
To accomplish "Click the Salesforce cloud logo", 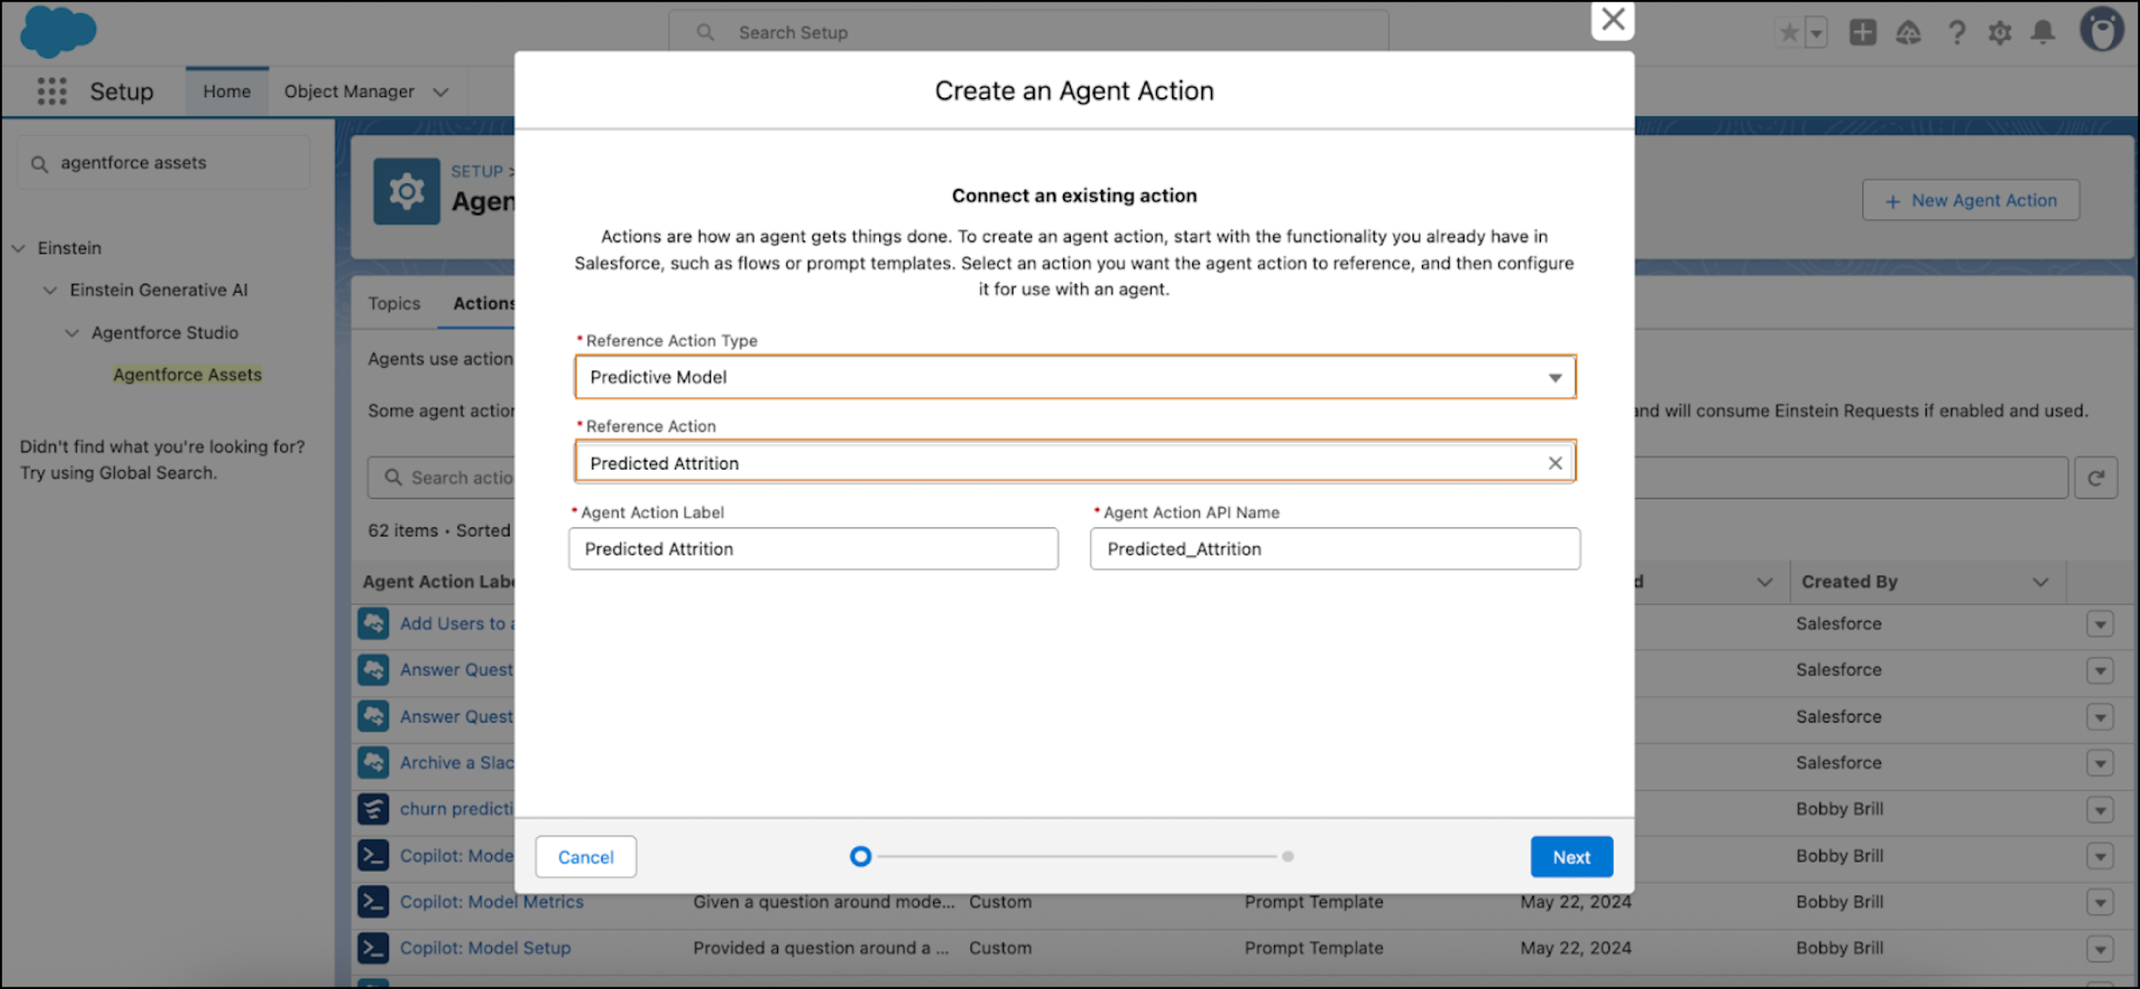I will point(58,32).
